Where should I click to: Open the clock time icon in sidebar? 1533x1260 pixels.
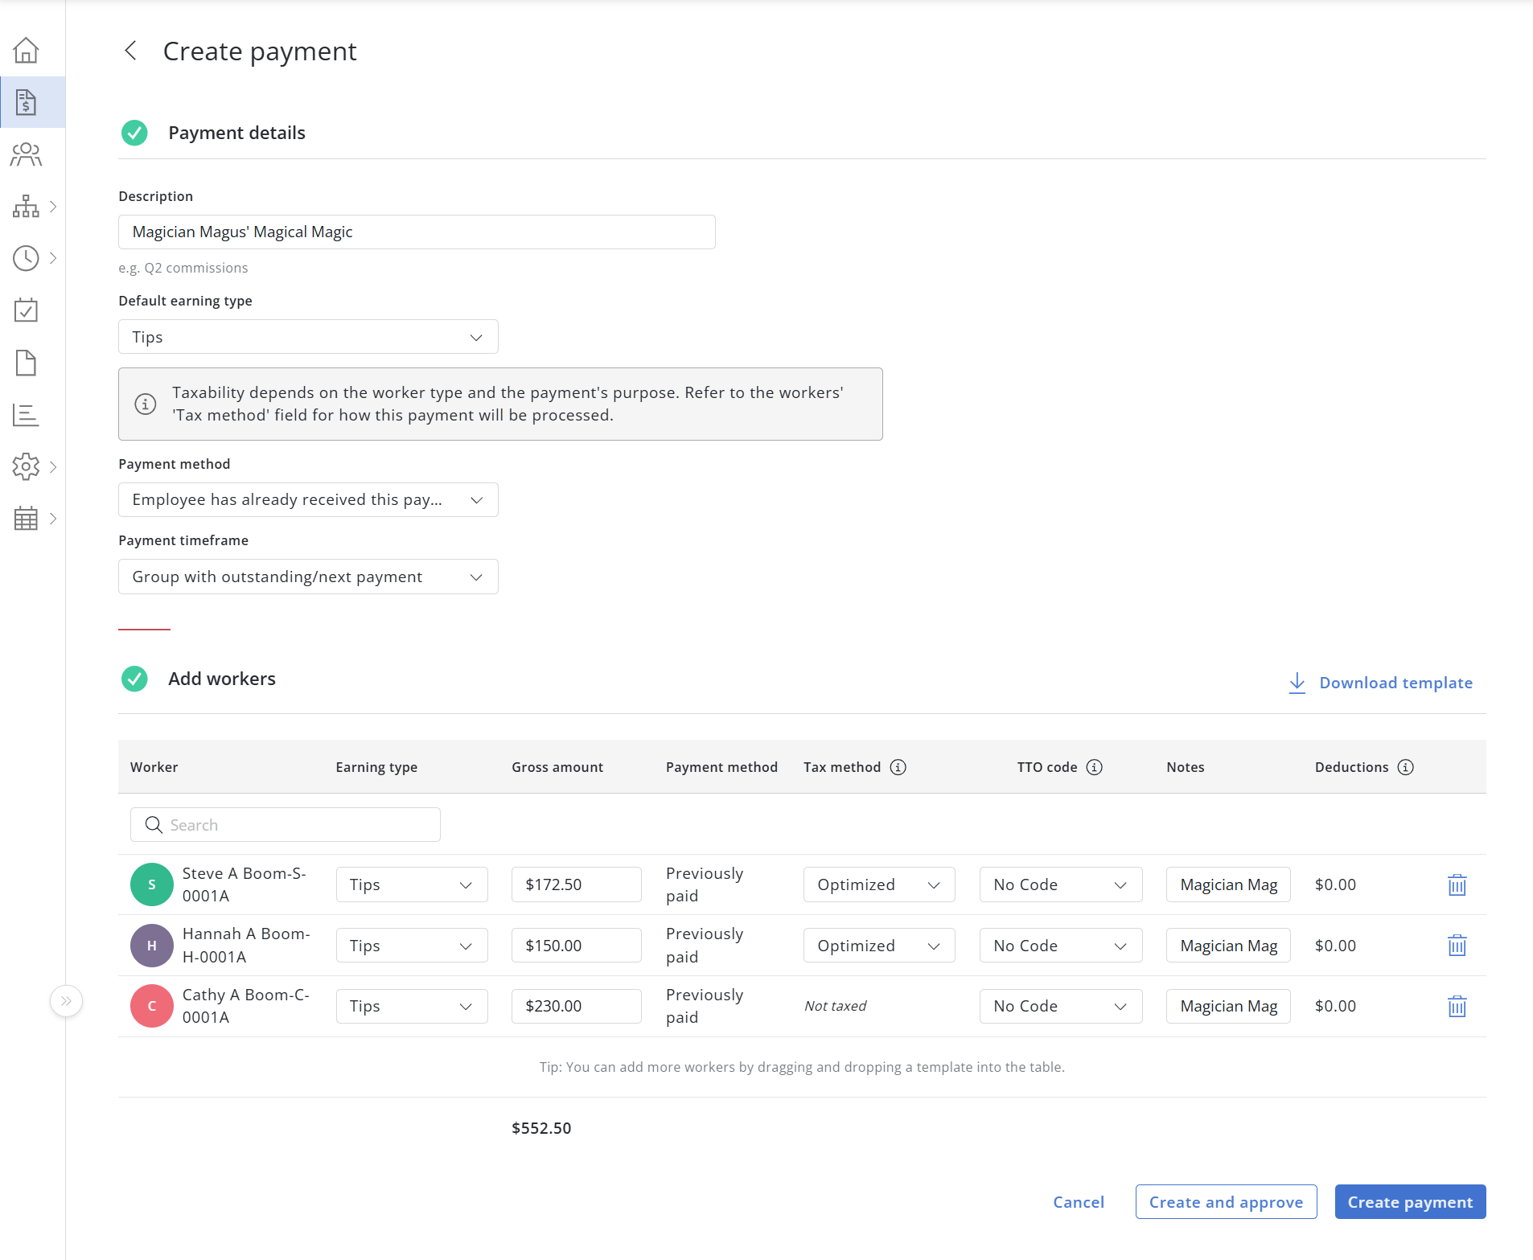26,258
